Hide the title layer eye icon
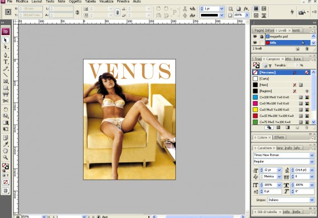This screenshot has width=318, height=218. coord(255,43)
